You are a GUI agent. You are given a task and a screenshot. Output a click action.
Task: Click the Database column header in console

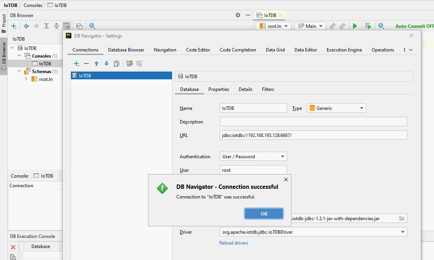[x=41, y=246]
